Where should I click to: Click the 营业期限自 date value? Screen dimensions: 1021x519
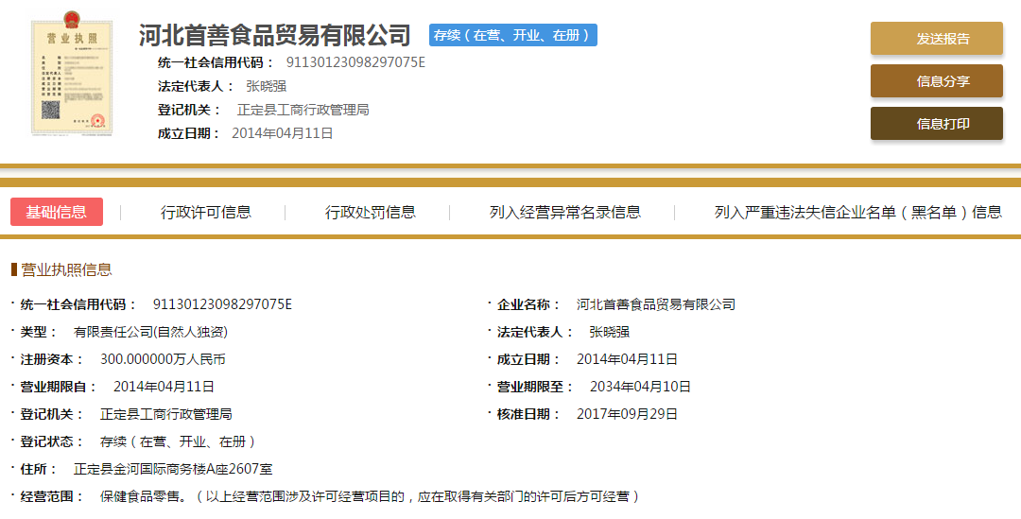(164, 387)
